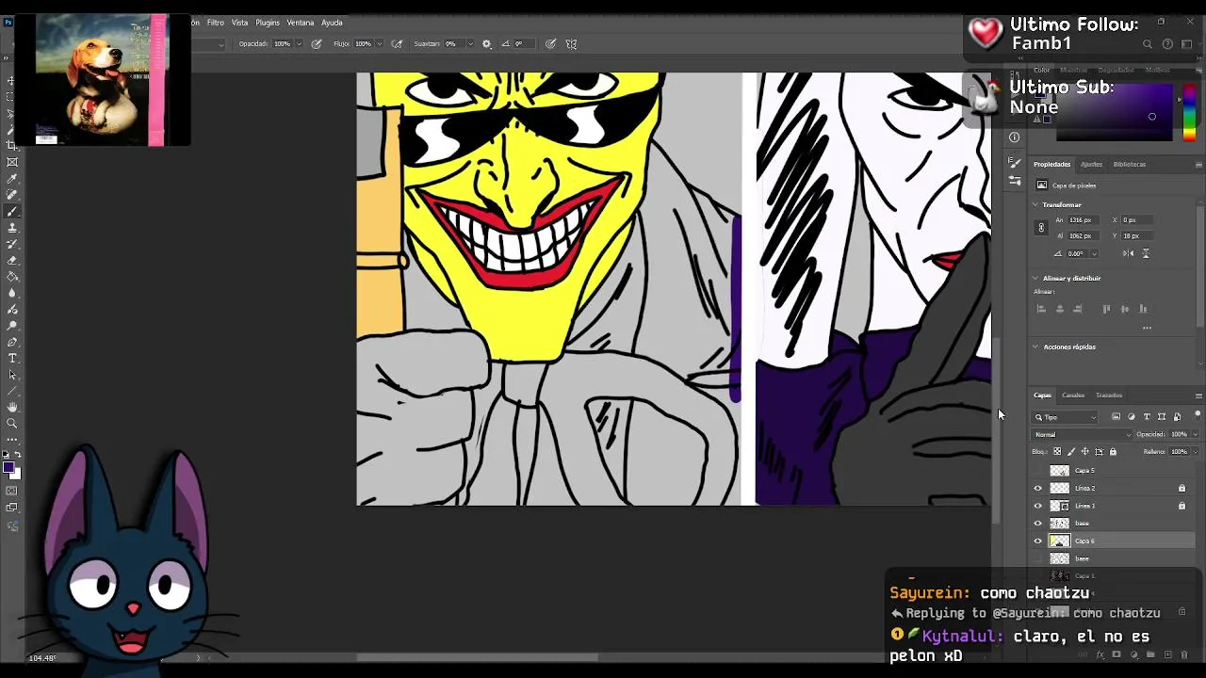Open the Relleno 100% dropdown

[1195, 452]
